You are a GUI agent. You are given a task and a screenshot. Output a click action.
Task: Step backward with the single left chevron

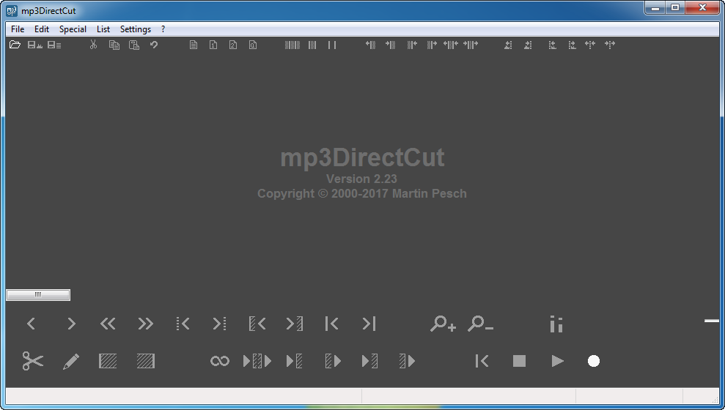(x=31, y=324)
